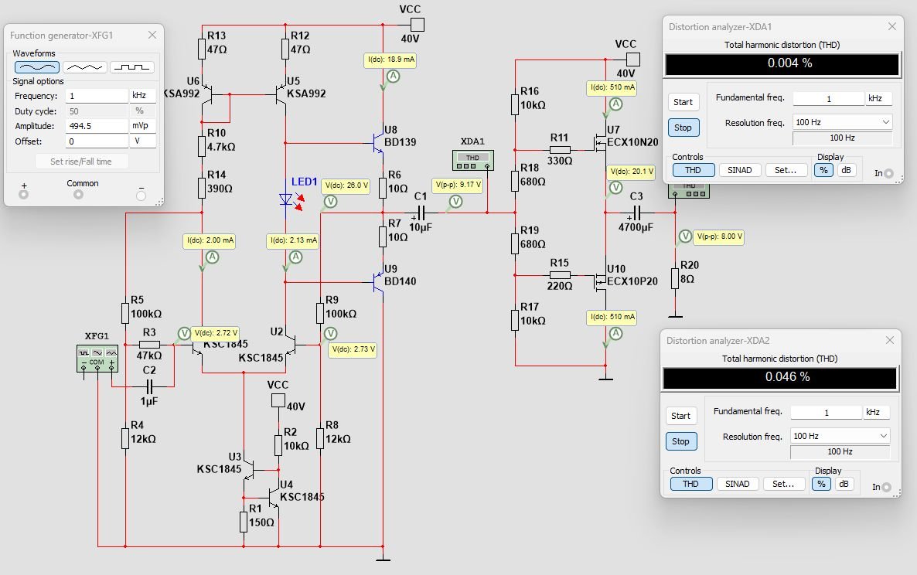Switch XDA2 display to percent
The height and width of the screenshot is (575, 917).
[821, 484]
